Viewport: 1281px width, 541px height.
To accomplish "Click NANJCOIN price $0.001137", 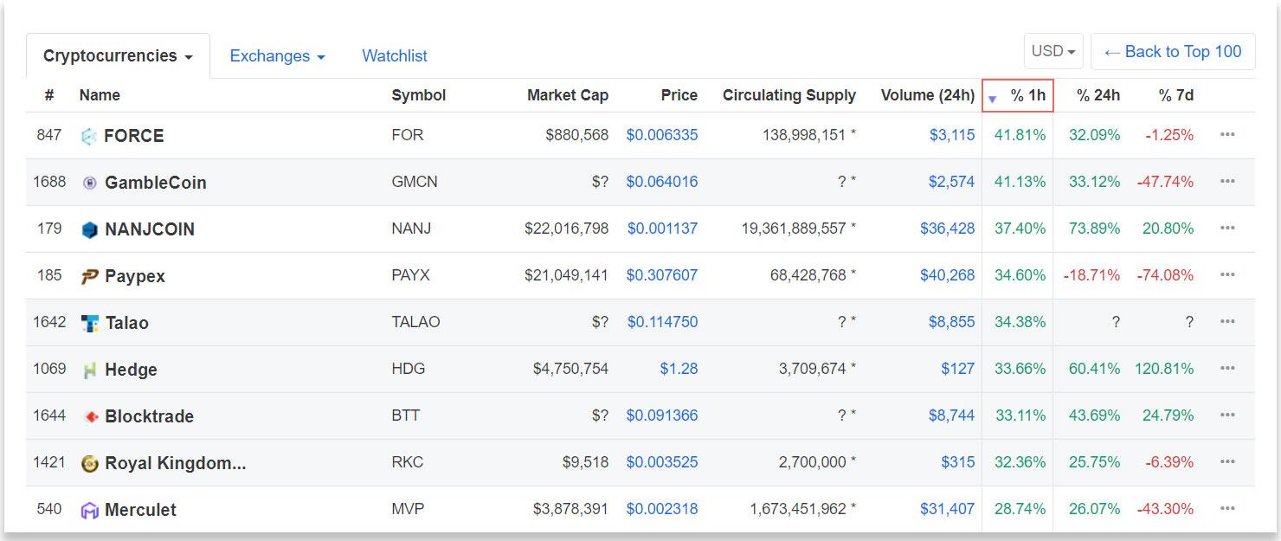I will (662, 229).
